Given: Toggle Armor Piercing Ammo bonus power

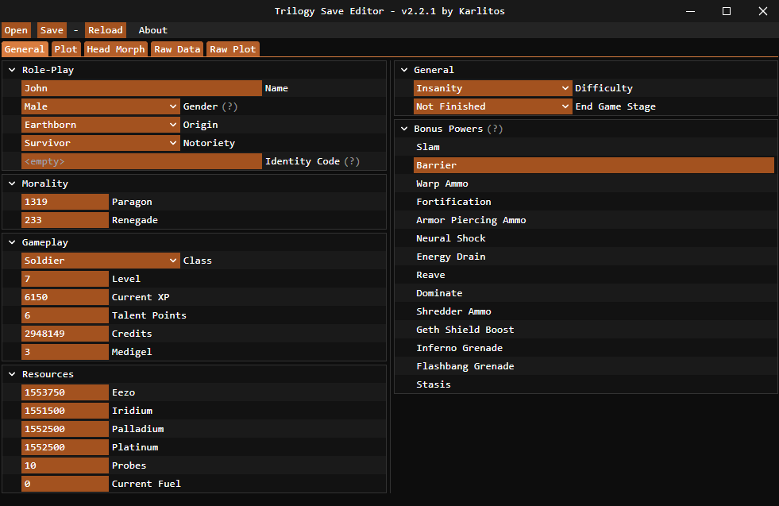Looking at the screenshot, I should pos(594,220).
